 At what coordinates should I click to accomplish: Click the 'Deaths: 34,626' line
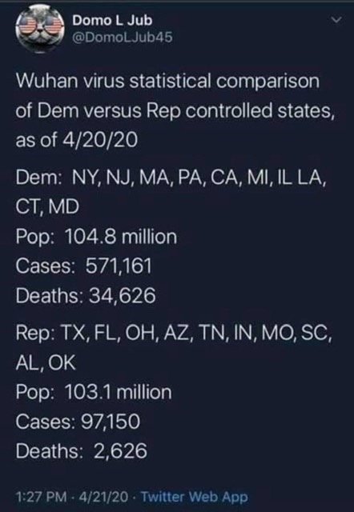[x=86, y=296]
